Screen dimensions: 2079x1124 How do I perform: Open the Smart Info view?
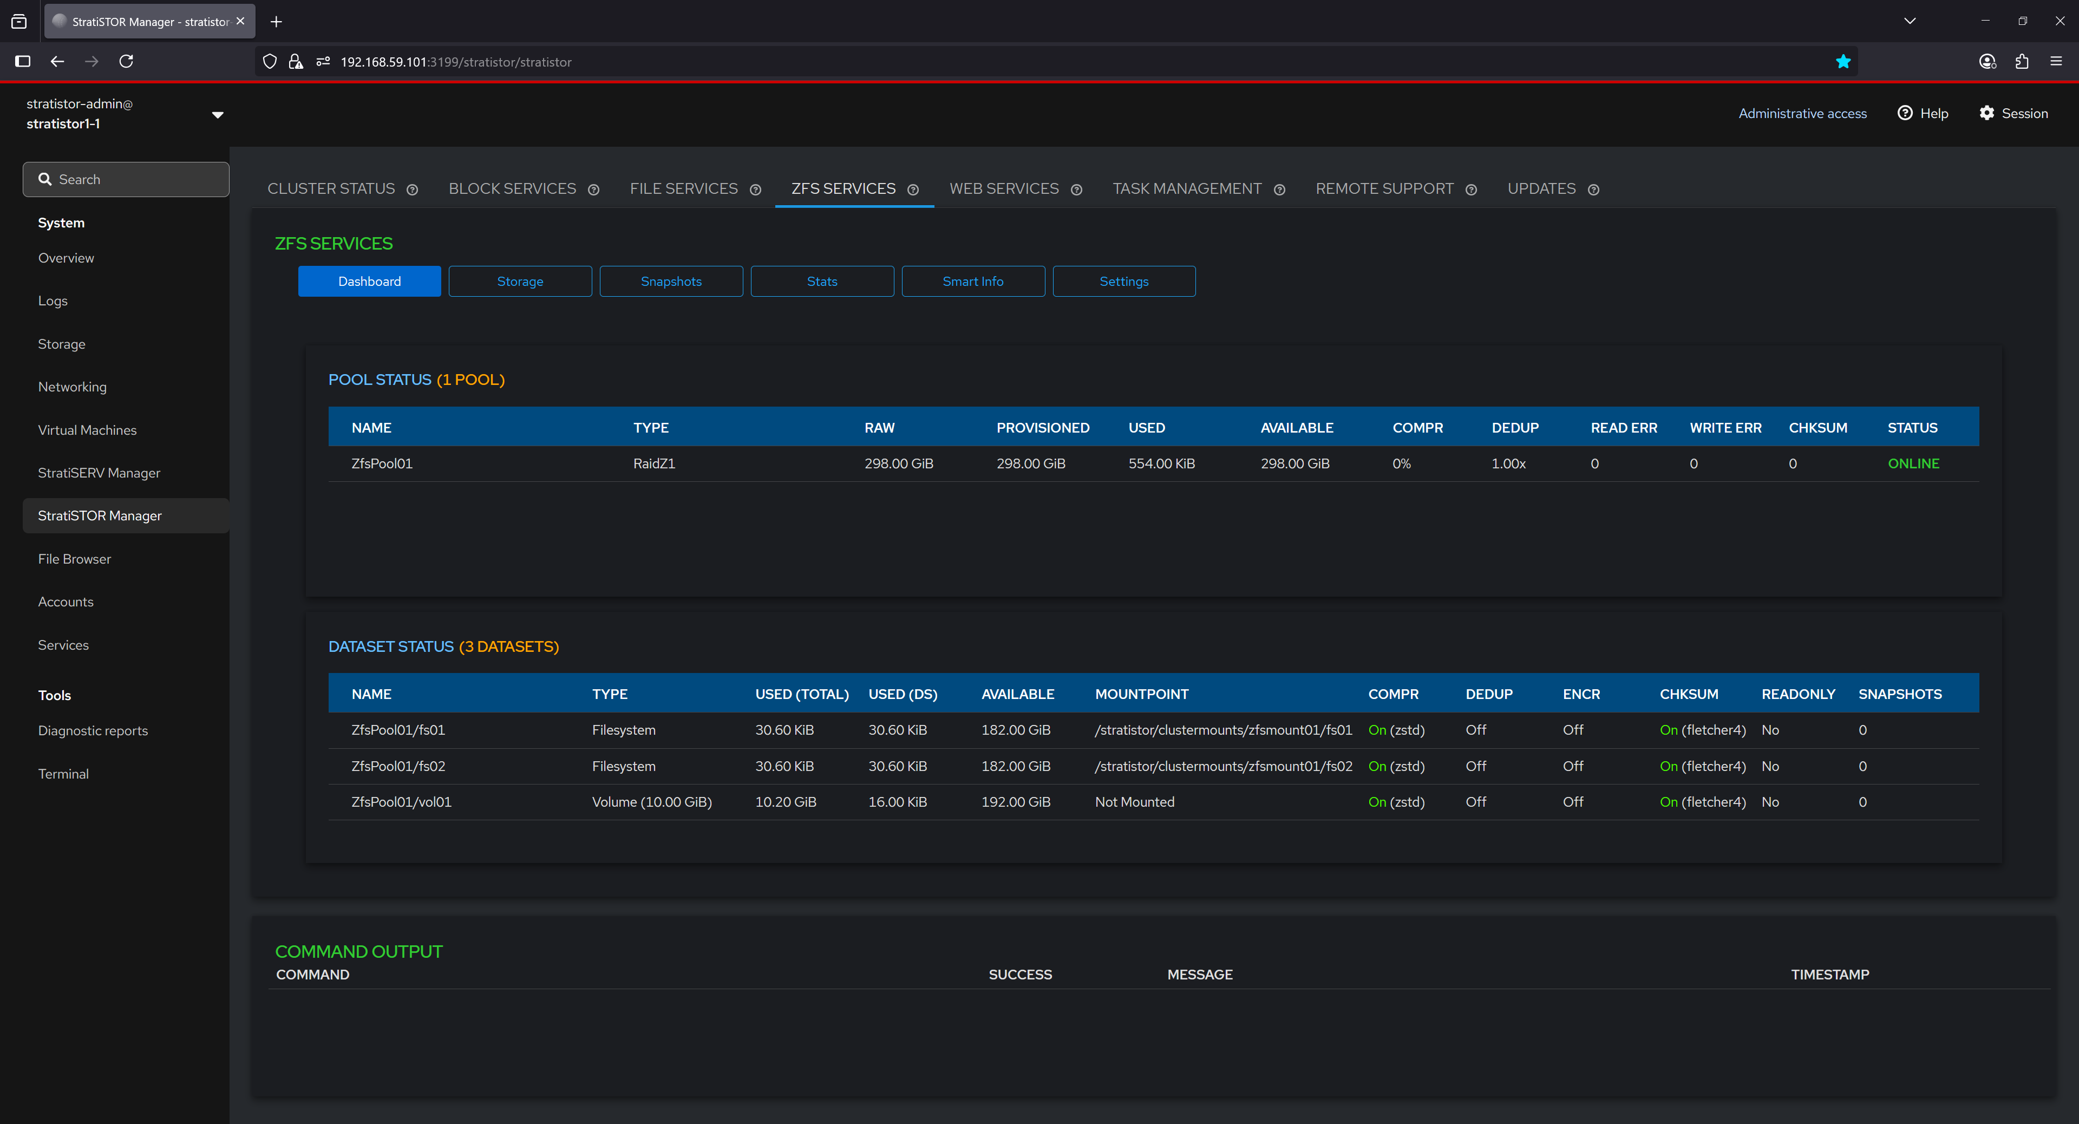(972, 281)
